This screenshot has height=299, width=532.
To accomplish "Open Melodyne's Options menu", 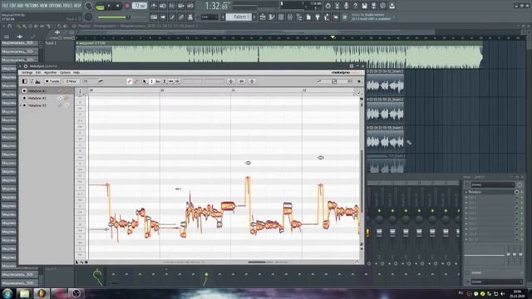I will click(65, 72).
